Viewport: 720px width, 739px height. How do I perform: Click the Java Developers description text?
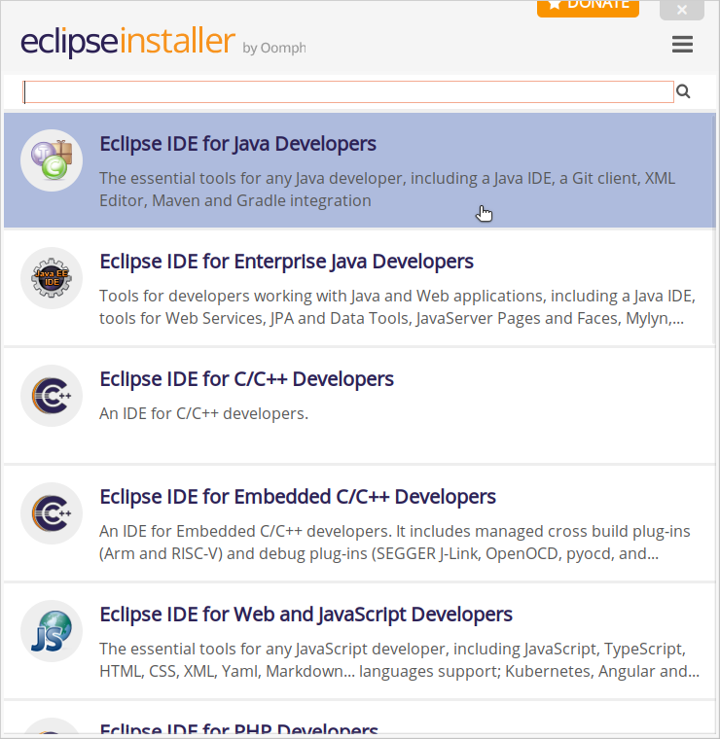click(386, 190)
